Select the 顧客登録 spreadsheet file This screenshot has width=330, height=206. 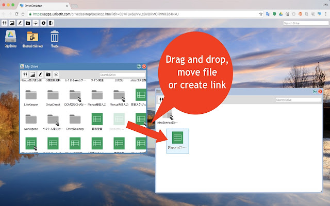click(x=97, y=122)
